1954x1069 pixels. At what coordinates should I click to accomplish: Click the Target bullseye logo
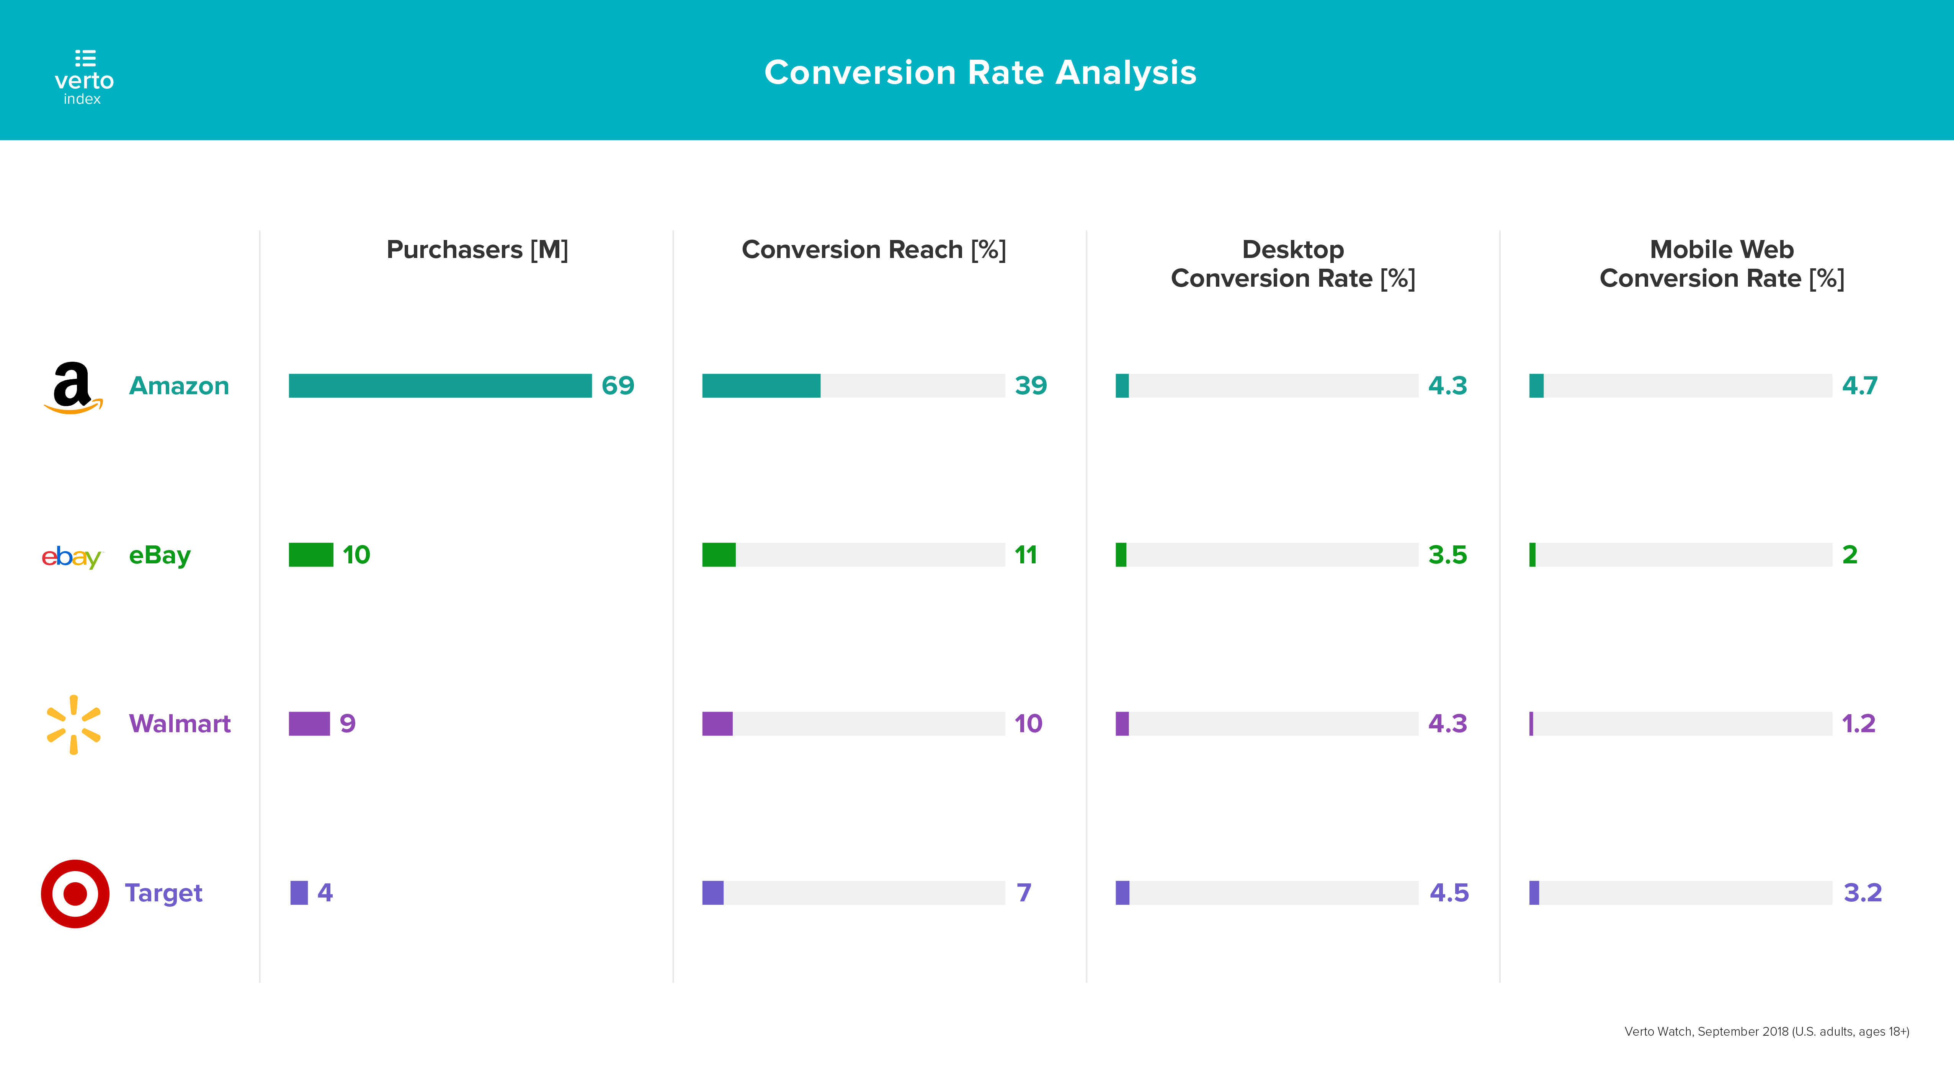74,893
